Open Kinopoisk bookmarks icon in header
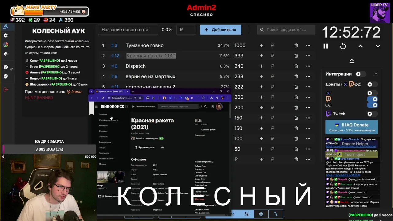 coord(212,107)
